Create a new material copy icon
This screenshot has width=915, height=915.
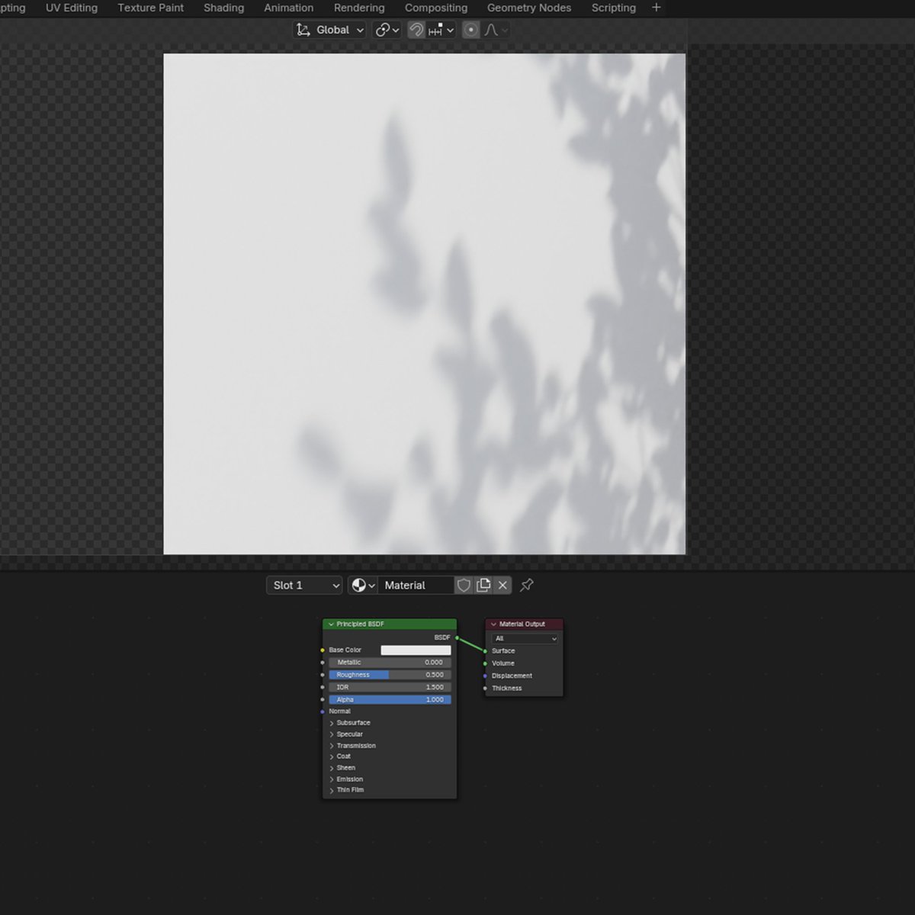tap(483, 585)
